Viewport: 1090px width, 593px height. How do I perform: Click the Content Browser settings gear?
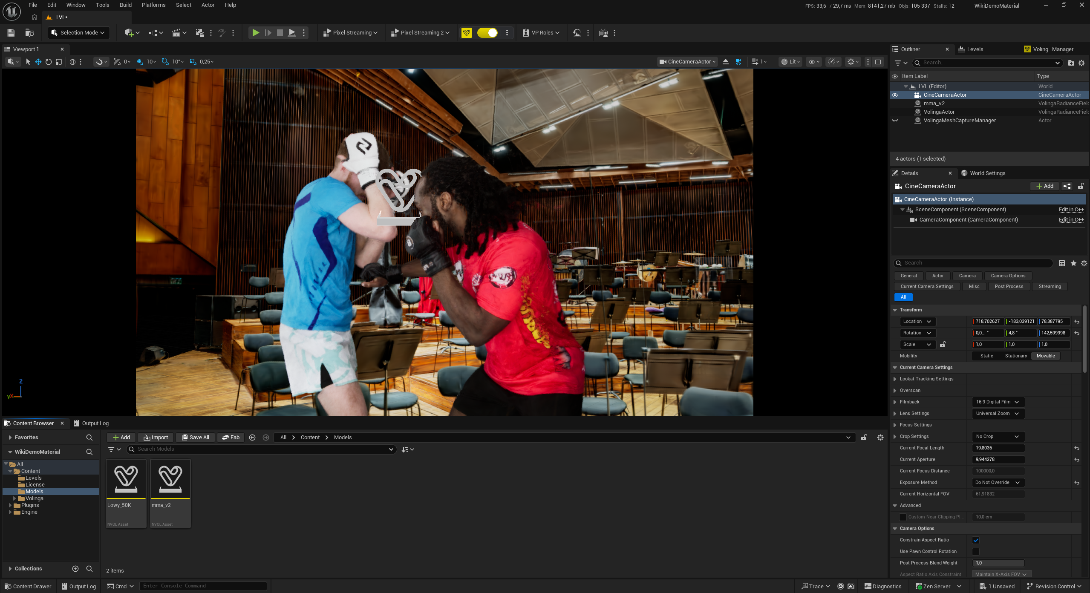[880, 438]
